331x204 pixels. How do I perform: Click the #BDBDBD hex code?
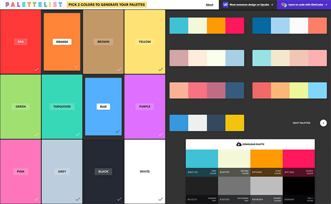point(257,199)
